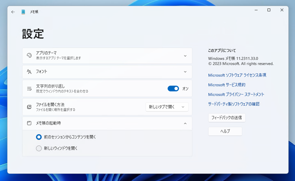Click the 設定 page heading

pos(33,34)
